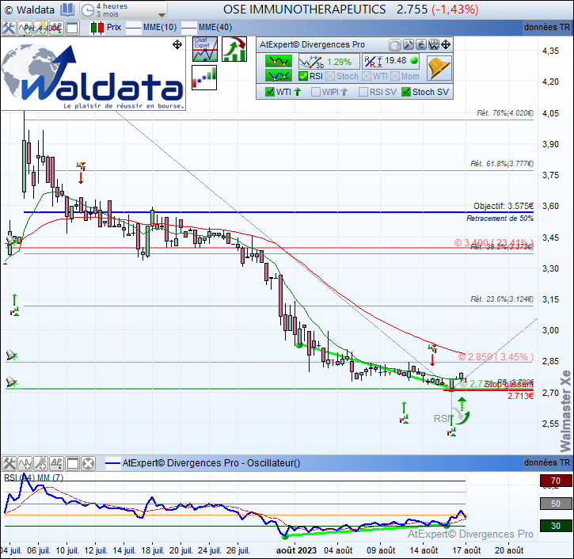Click the move handle of AtExpert panel
Screen dimensions: 574x559
click(x=446, y=45)
